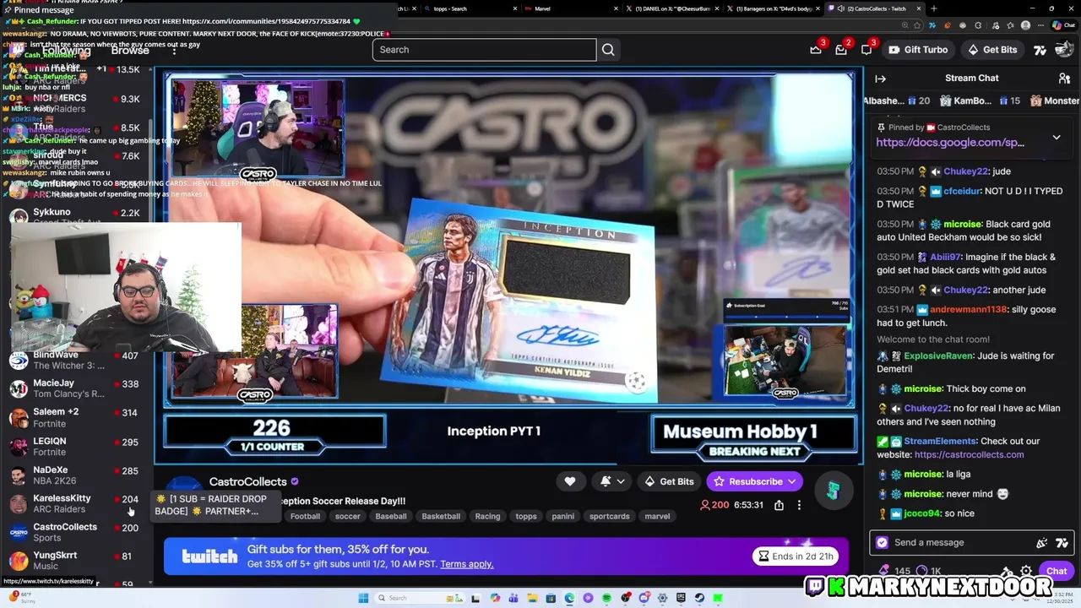Screen dimensions: 1081x608
Task: Open MacieJay channel in sidebar
Action: [76, 388]
